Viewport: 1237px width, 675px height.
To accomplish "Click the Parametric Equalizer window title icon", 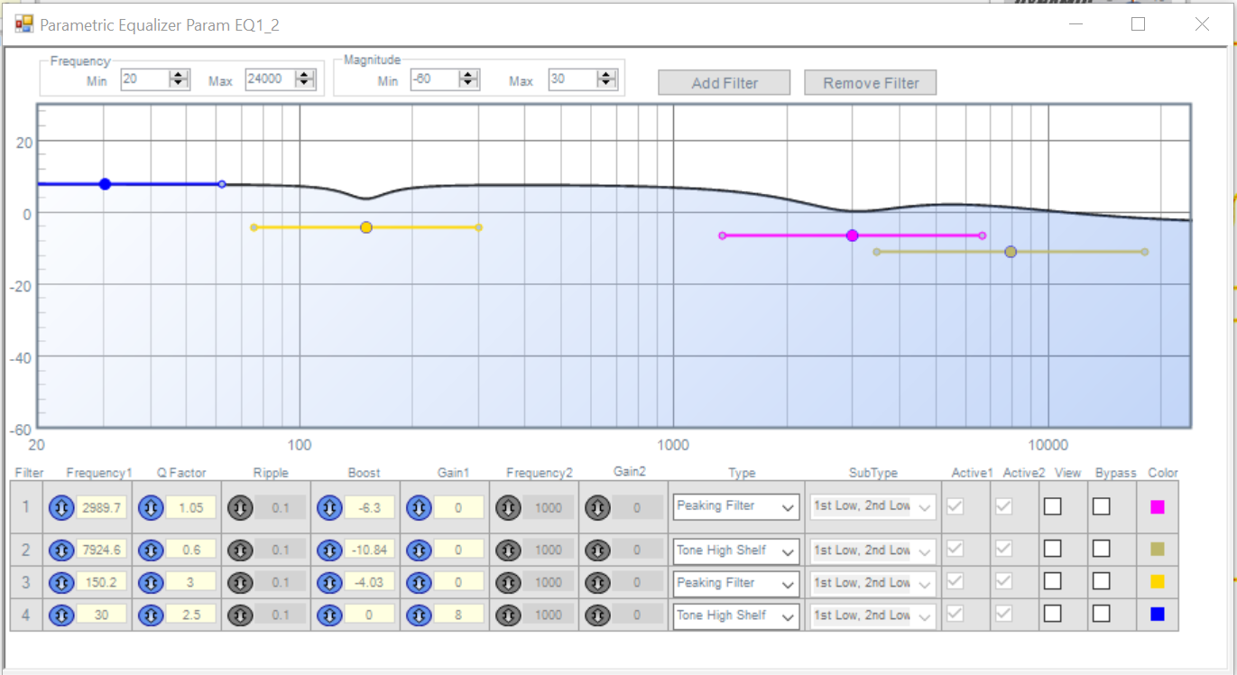I will [x=24, y=24].
